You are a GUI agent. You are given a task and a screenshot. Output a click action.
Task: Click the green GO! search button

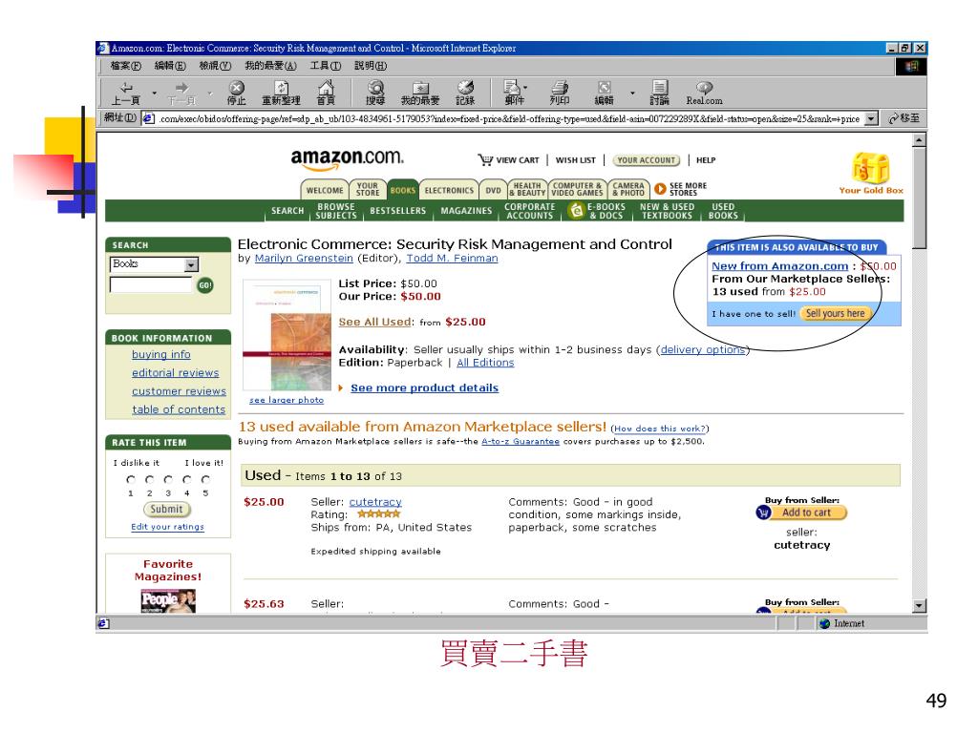point(205,285)
